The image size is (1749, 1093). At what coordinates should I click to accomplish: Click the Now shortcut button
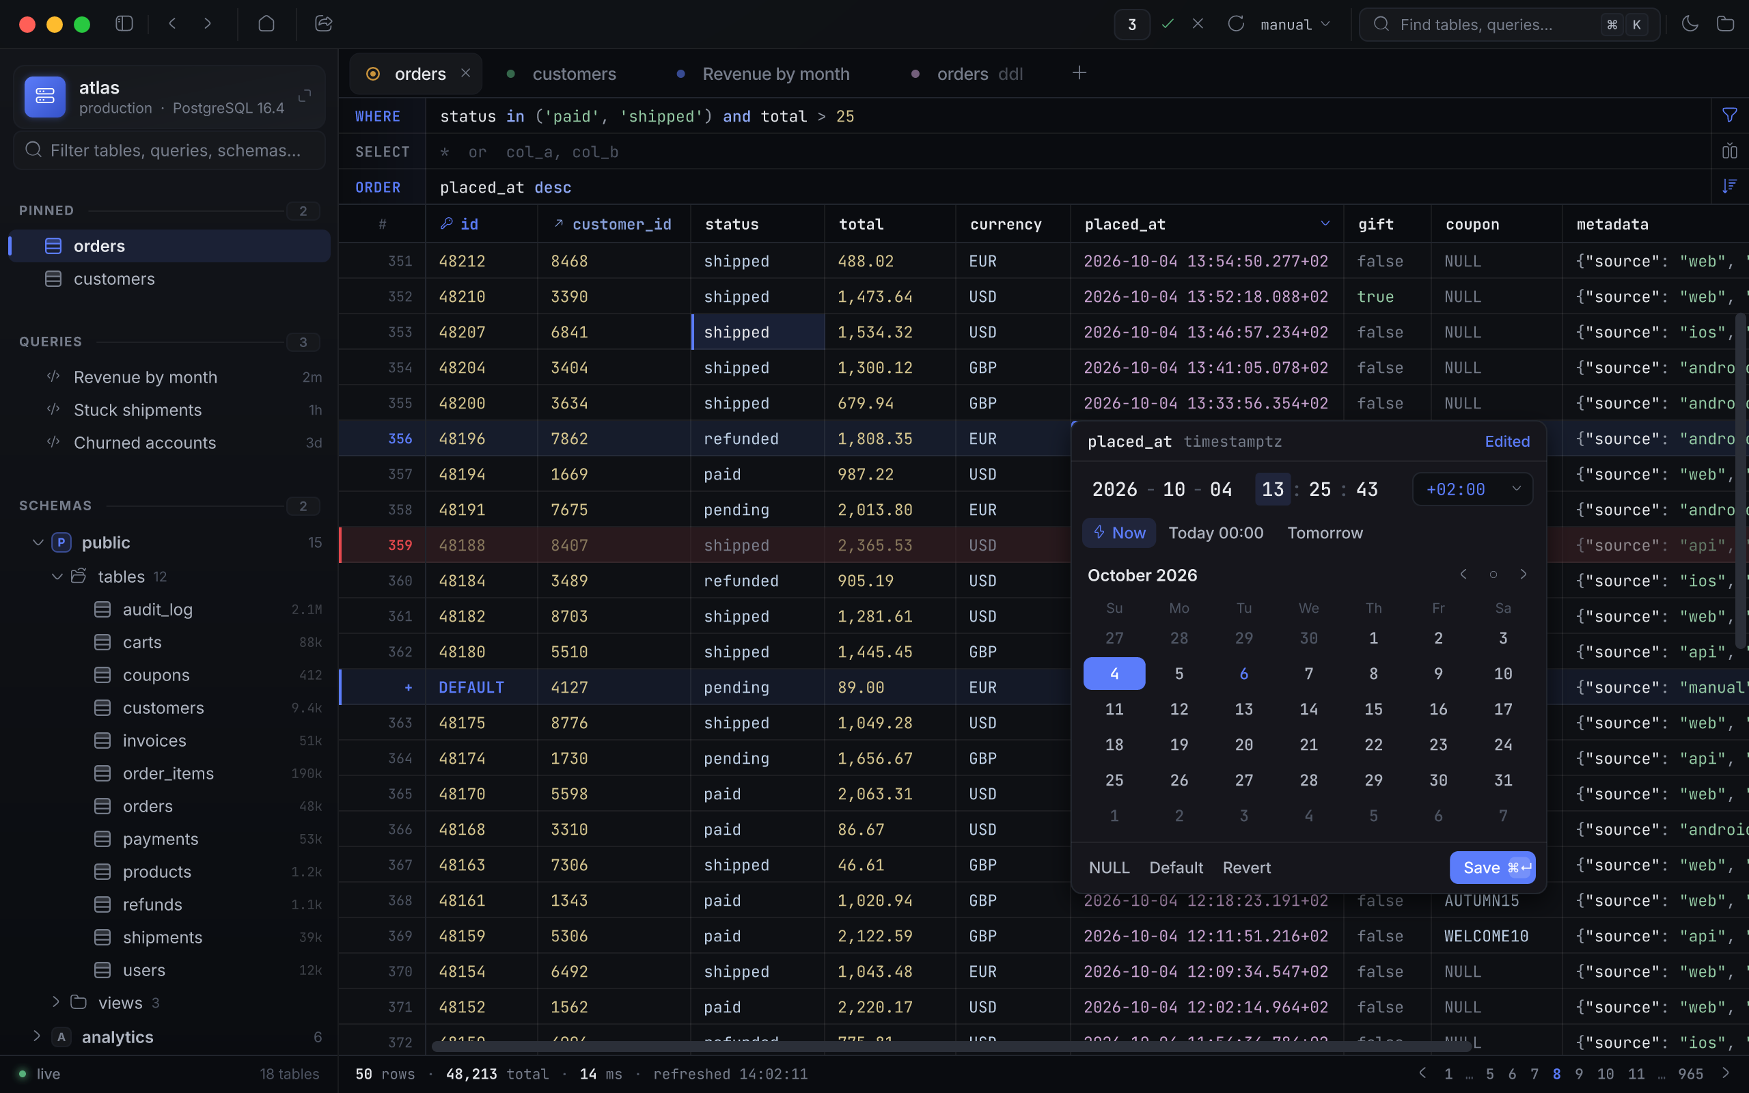click(1119, 533)
